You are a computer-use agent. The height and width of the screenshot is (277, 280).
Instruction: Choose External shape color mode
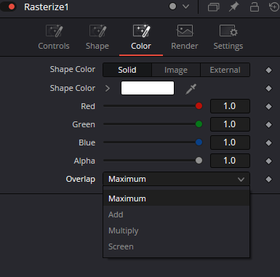[x=225, y=70]
